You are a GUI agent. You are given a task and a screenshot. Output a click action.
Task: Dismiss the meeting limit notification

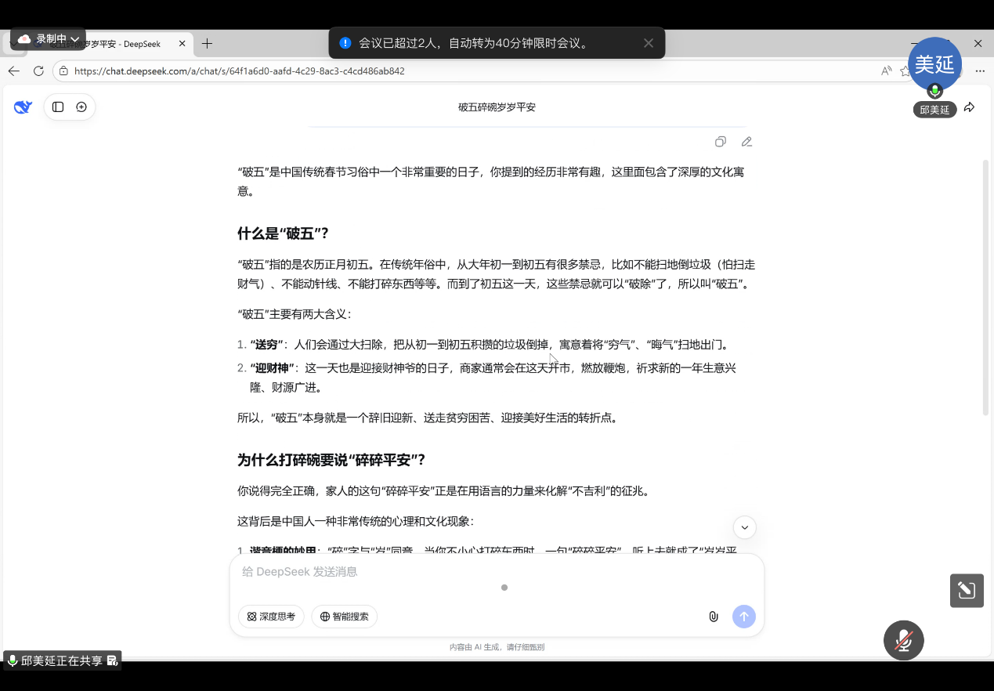tap(648, 43)
